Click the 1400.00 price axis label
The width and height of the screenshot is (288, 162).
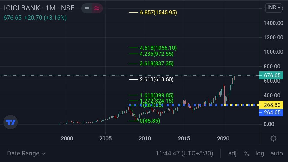[273, 23]
